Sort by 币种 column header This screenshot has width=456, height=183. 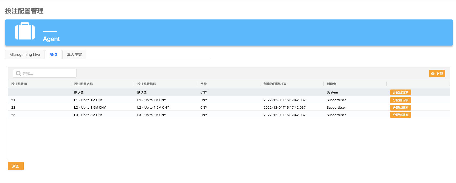click(204, 84)
